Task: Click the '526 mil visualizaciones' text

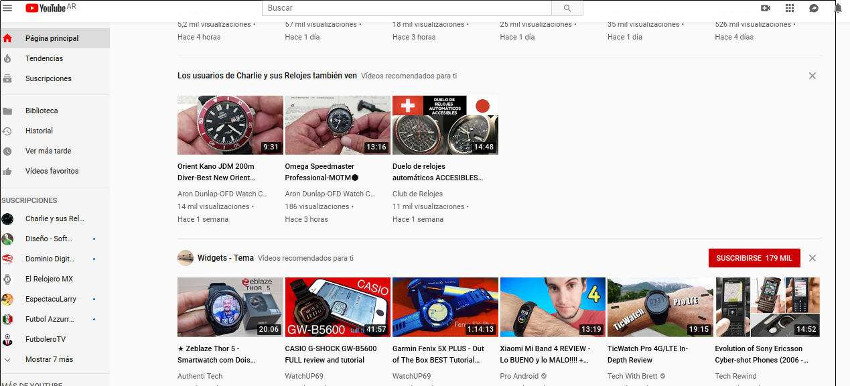Action: [753, 24]
